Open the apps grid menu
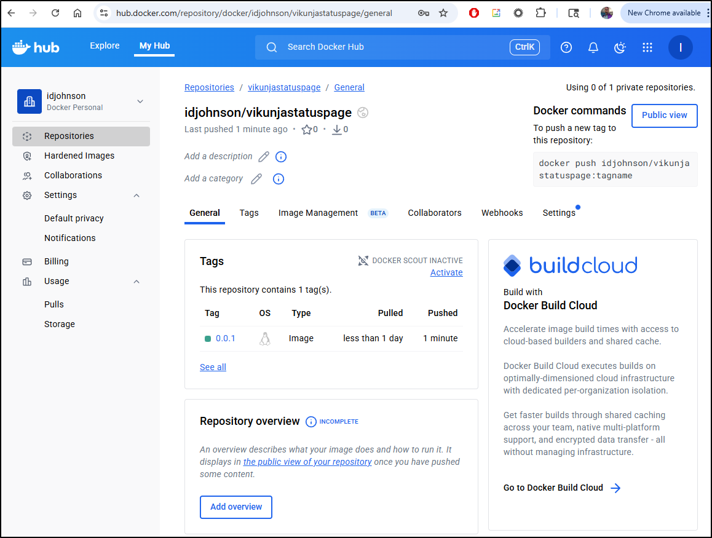The image size is (712, 538). point(647,47)
